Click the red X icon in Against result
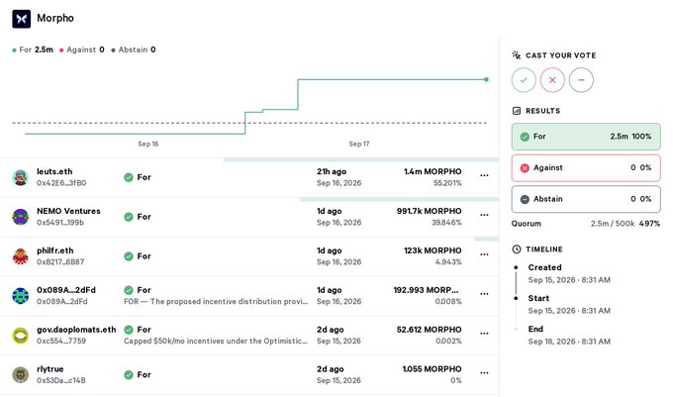 click(525, 168)
